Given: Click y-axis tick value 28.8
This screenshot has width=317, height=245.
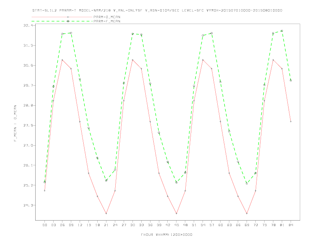Looking at the screenshot, I should tap(28, 106).
